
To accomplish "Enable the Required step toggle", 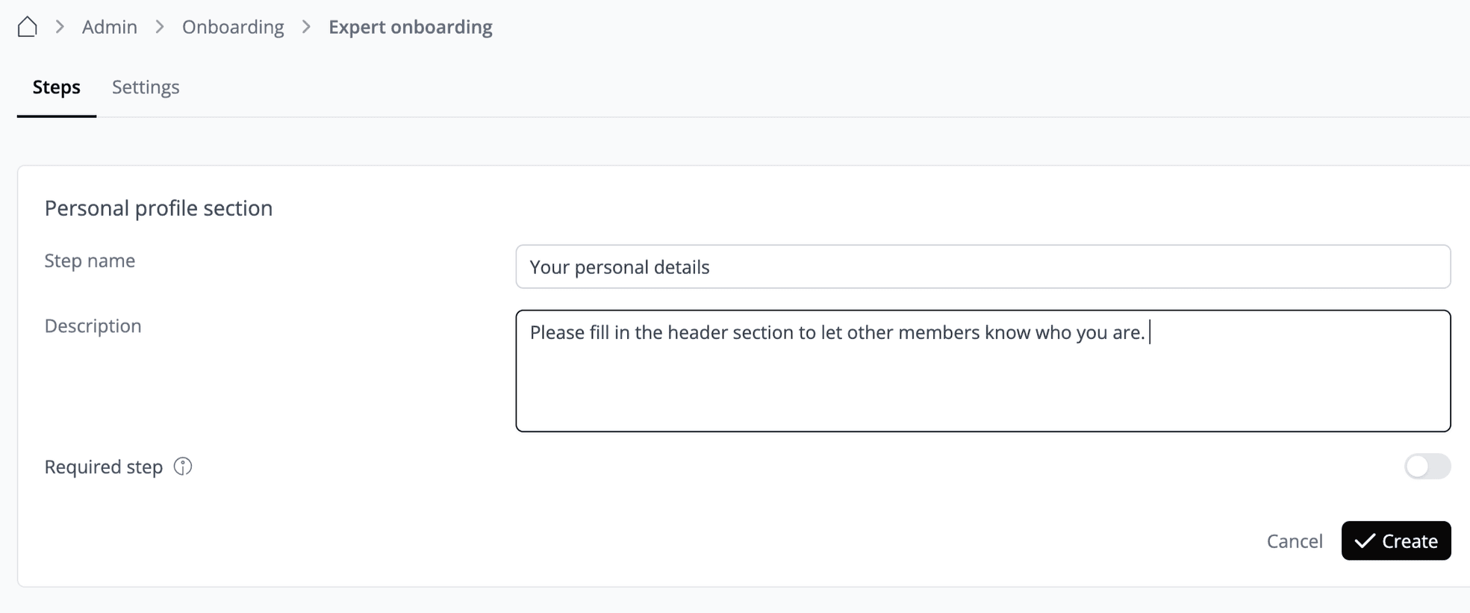I will [x=1427, y=467].
